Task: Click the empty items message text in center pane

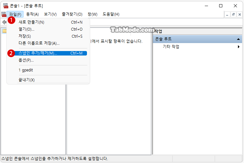Action: (x=116, y=41)
